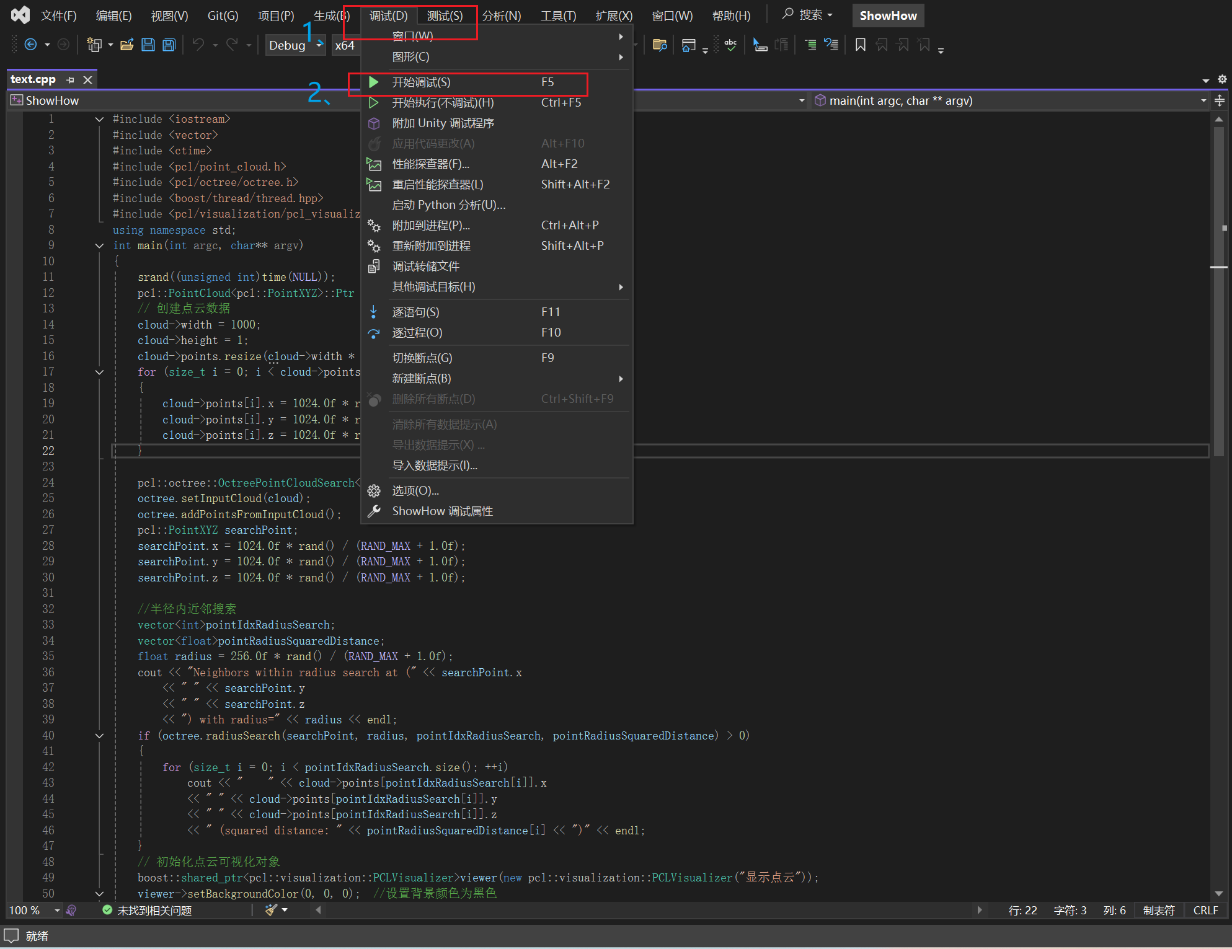Select 附加 Unity 调试程序 entry

coord(496,123)
